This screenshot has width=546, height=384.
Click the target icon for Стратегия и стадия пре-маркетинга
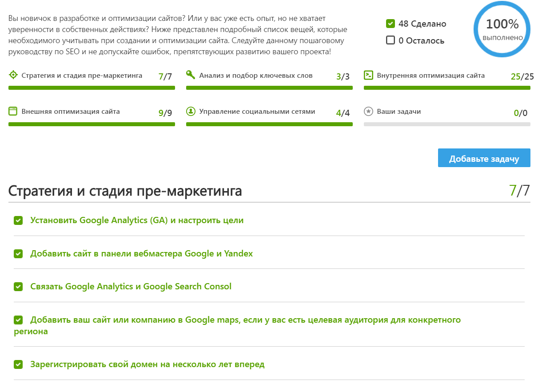click(13, 75)
